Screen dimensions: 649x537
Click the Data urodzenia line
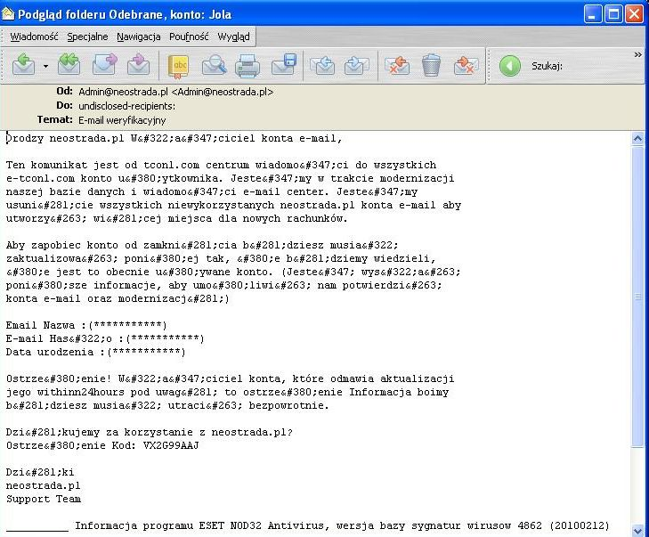95,352
